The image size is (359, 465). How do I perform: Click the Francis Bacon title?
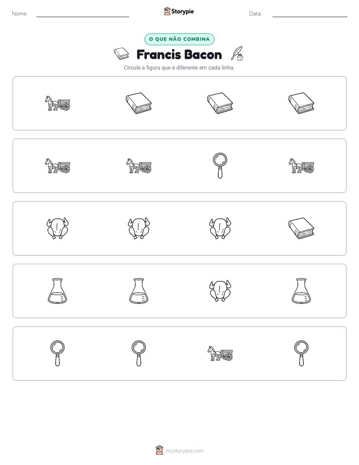point(179,54)
